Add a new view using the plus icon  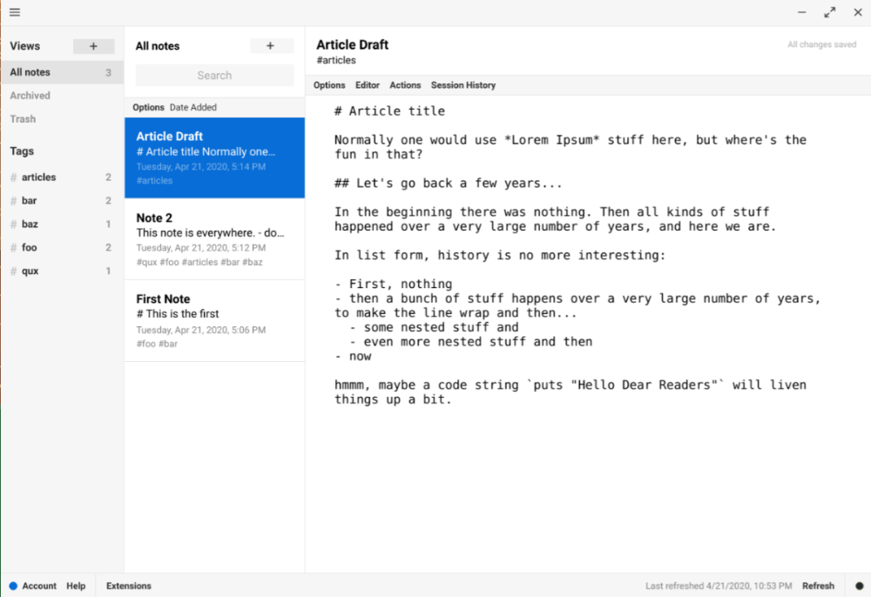93,45
